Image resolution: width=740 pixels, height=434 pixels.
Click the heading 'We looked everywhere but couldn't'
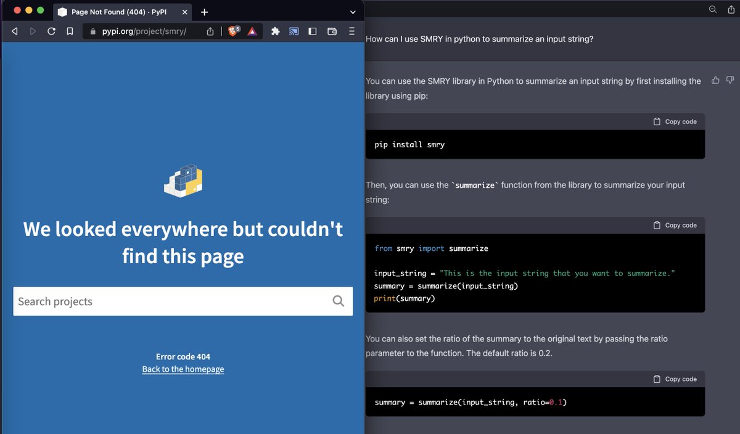pos(183,229)
